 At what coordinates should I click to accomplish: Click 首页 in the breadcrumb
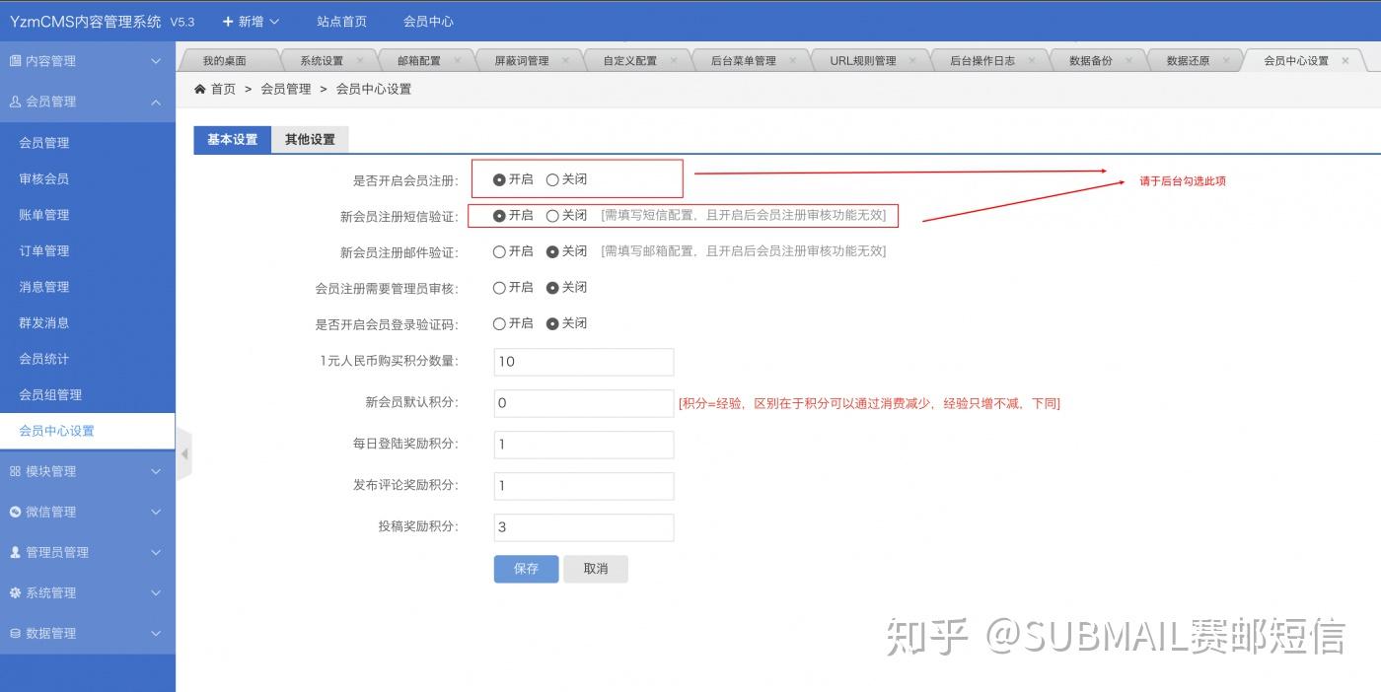coord(223,89)
